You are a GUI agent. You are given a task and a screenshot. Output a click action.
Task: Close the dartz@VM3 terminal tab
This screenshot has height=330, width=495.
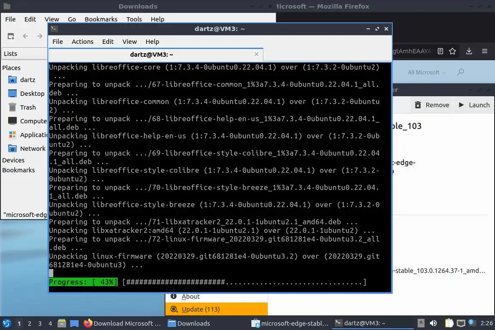[x=257, y=54]
